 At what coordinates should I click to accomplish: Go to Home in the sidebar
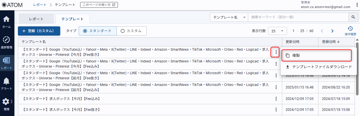point(6,22)
